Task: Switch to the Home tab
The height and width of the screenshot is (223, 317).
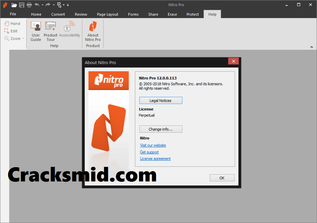Action: pos(36,14)
